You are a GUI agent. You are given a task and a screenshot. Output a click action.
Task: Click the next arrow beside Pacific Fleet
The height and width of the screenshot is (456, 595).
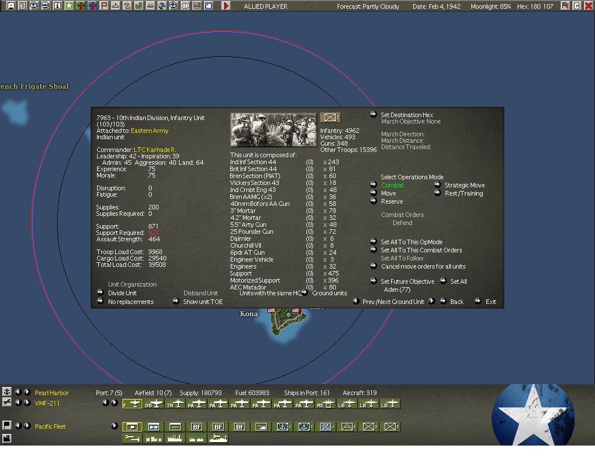tap(27, 426)
